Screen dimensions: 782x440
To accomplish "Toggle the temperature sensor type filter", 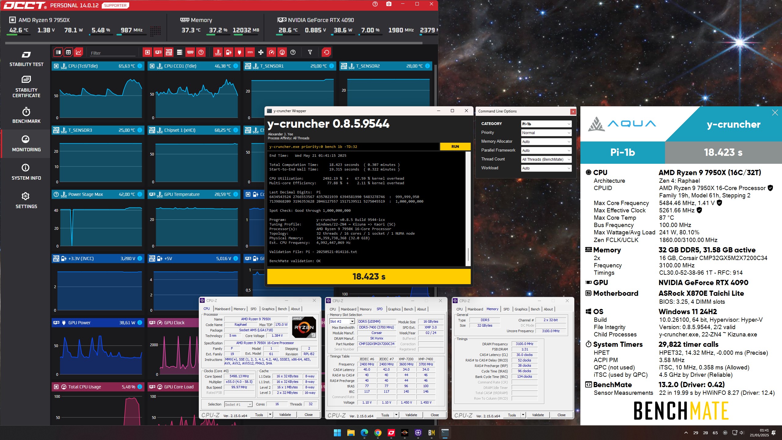I will point(218,52).
